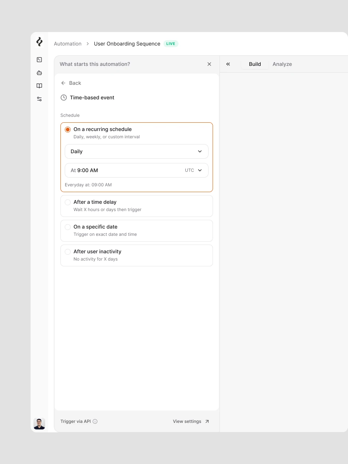Open the book documentation sidebar icon
348x464 pixels.
(x=39, y=86)
